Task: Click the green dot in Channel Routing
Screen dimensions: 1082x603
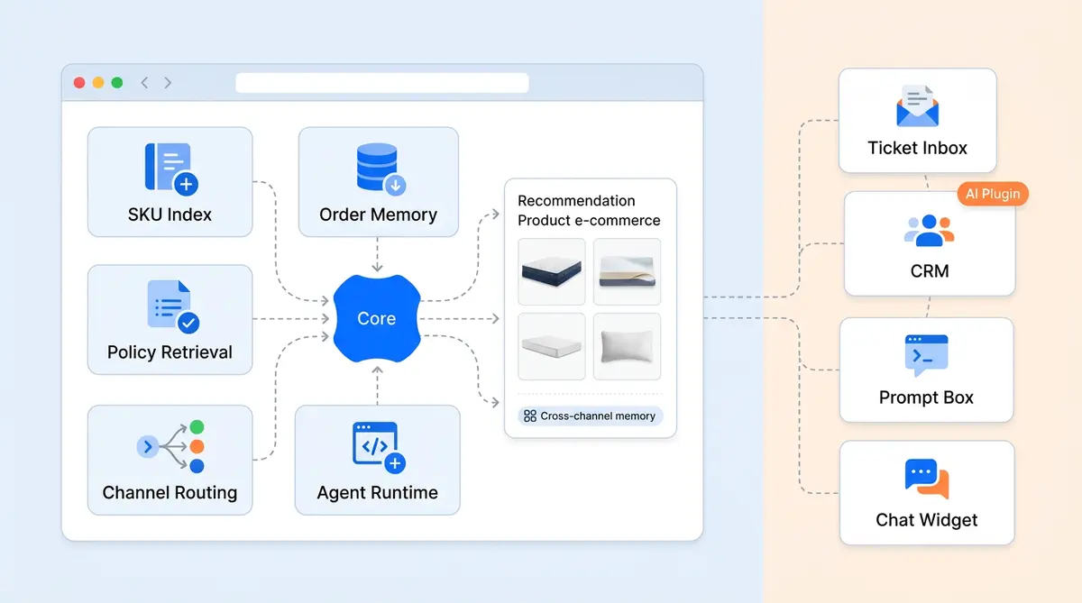Action: (197, 427)
